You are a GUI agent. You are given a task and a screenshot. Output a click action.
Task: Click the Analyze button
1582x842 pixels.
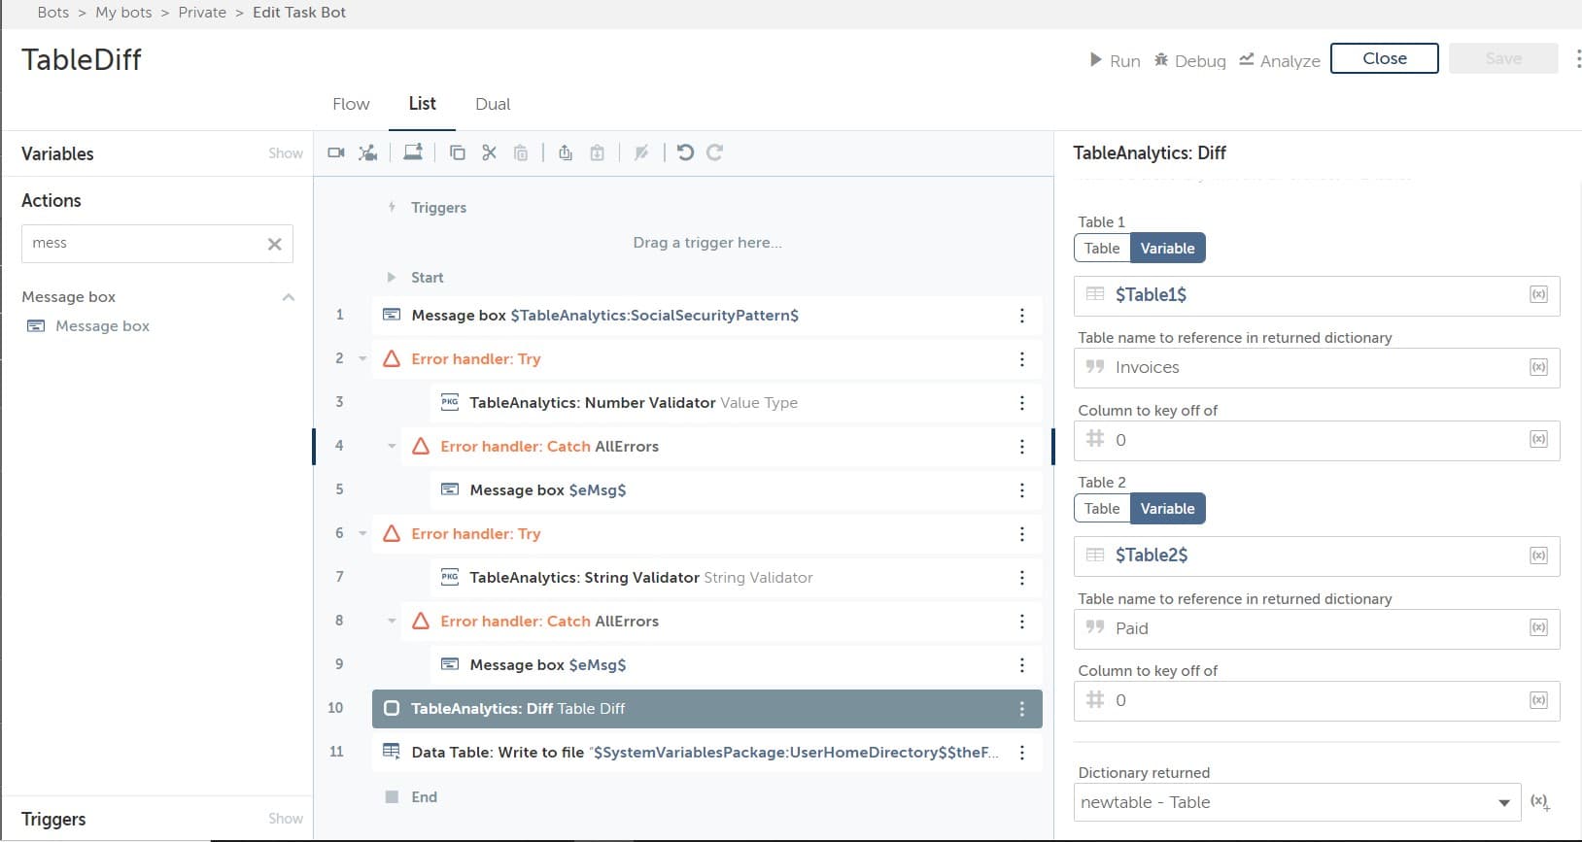point(1280,60)
